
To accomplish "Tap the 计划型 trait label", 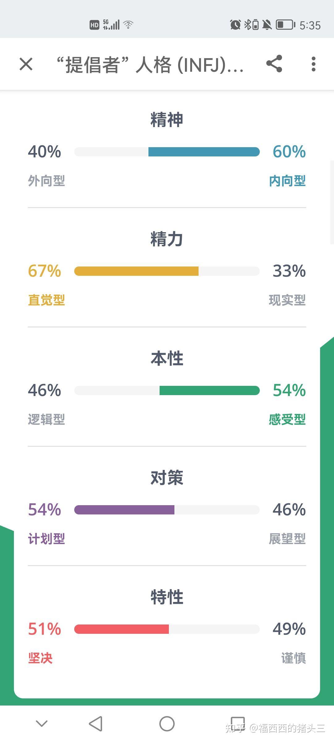I will coord(46,539).
